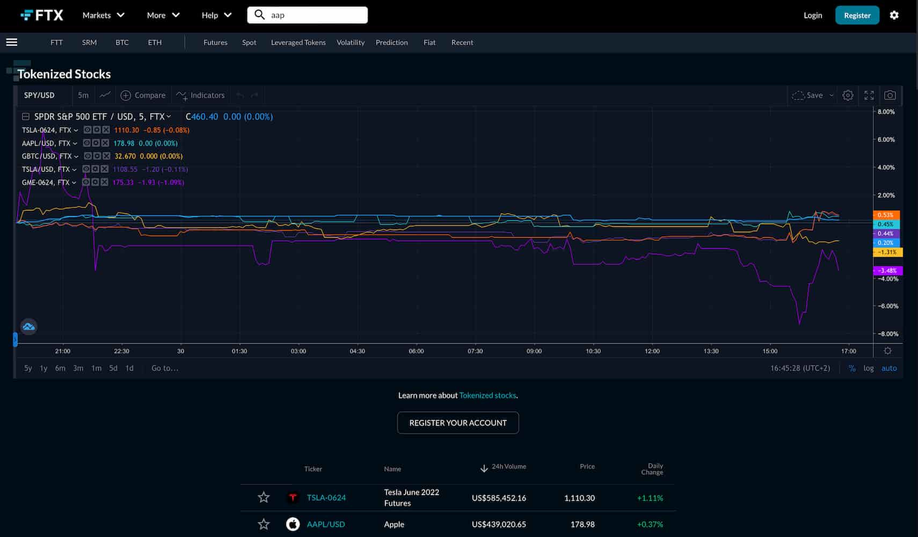
Task: Open the Indicators panel
Action: tap(200, 95)
